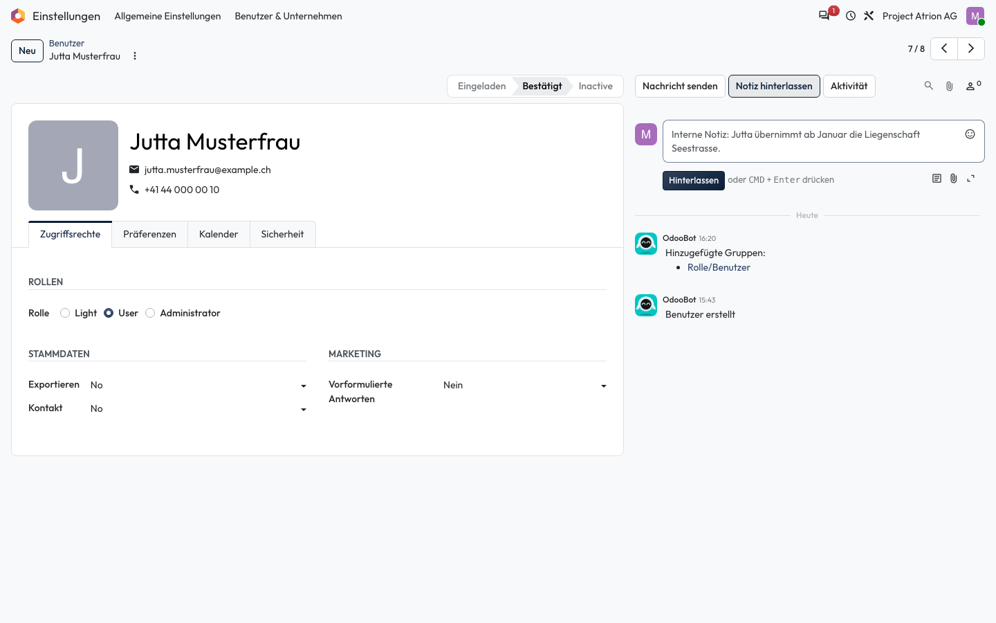Click the email envelope icon
The image size is (996, 623).
(x=134, y=170)
